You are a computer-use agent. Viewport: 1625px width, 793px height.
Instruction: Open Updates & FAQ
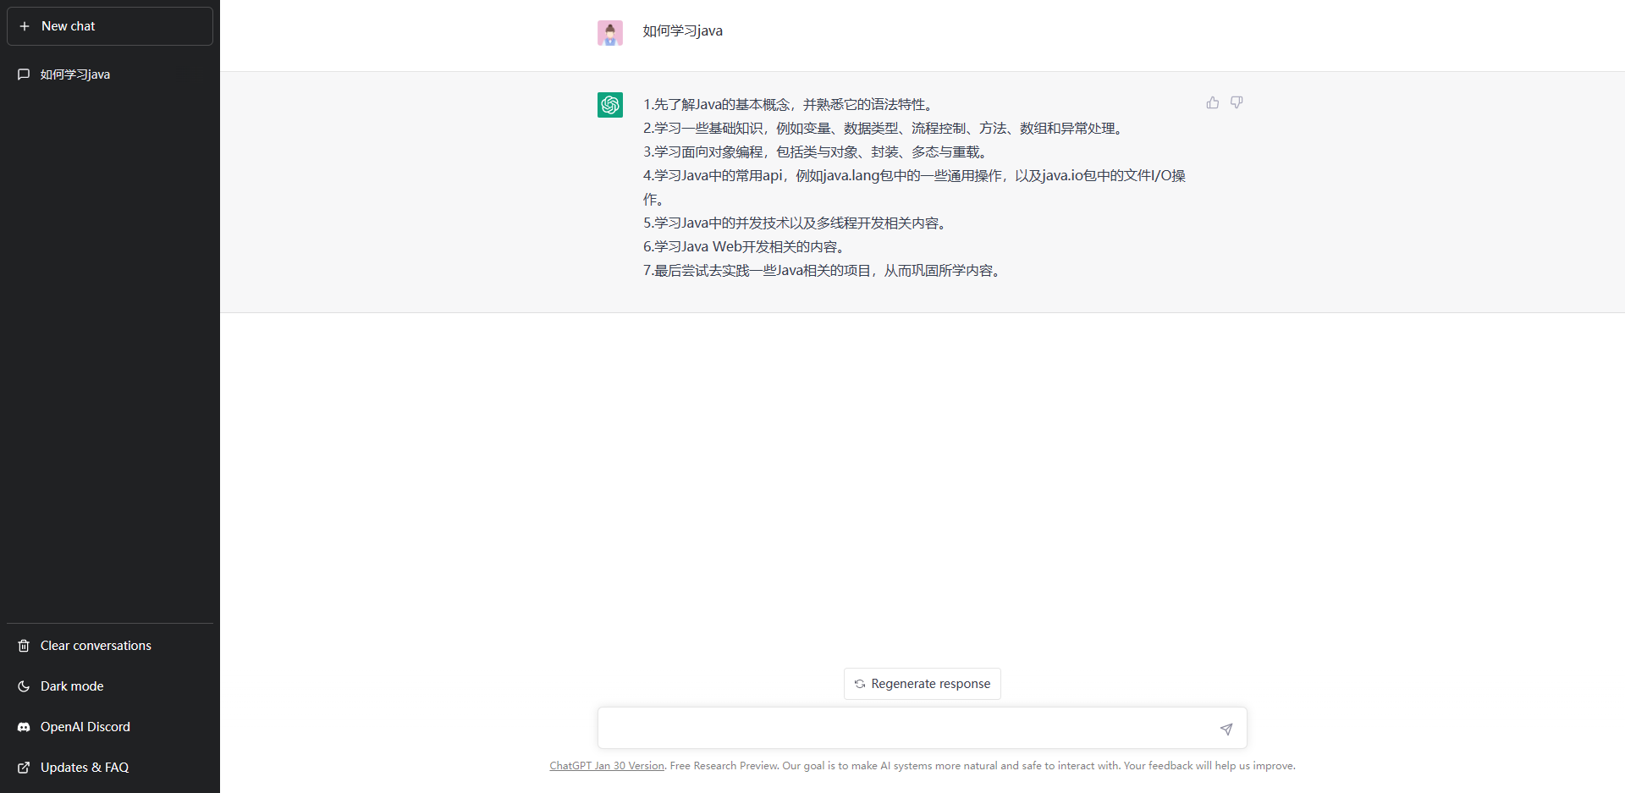(110, 768)
